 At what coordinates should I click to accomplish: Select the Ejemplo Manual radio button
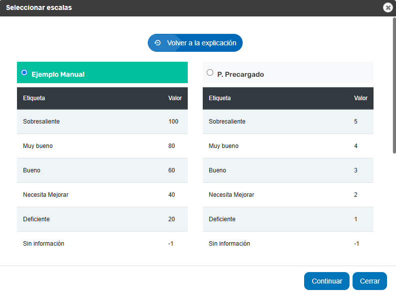pyautogui.click(x=24, y=73)
